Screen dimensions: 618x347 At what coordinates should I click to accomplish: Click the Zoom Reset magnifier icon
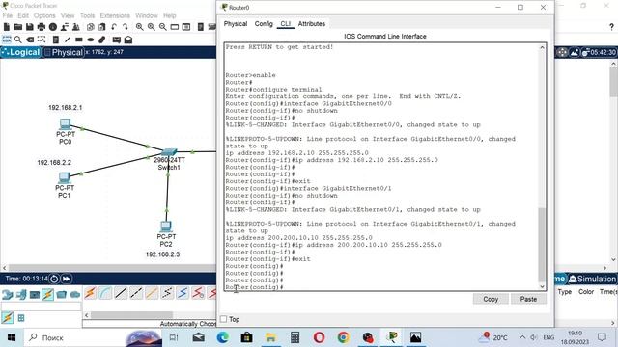point(152,27)
